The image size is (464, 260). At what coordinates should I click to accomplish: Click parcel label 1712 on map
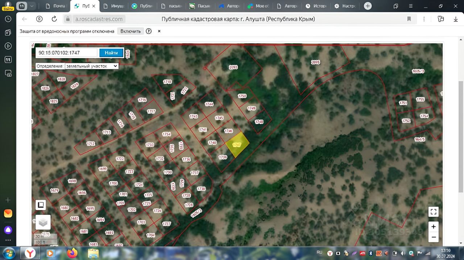click(91, 144)
